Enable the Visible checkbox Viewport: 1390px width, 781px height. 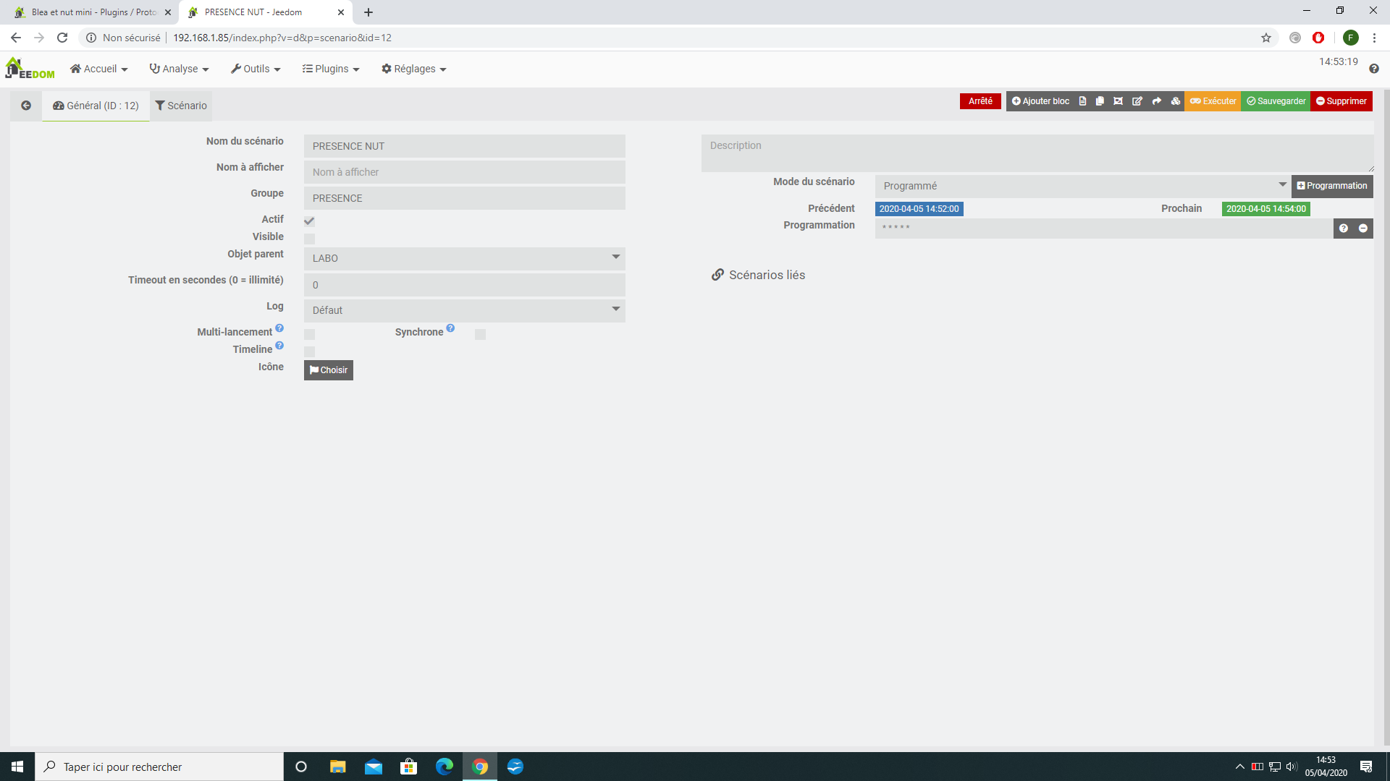coord(309,239)
